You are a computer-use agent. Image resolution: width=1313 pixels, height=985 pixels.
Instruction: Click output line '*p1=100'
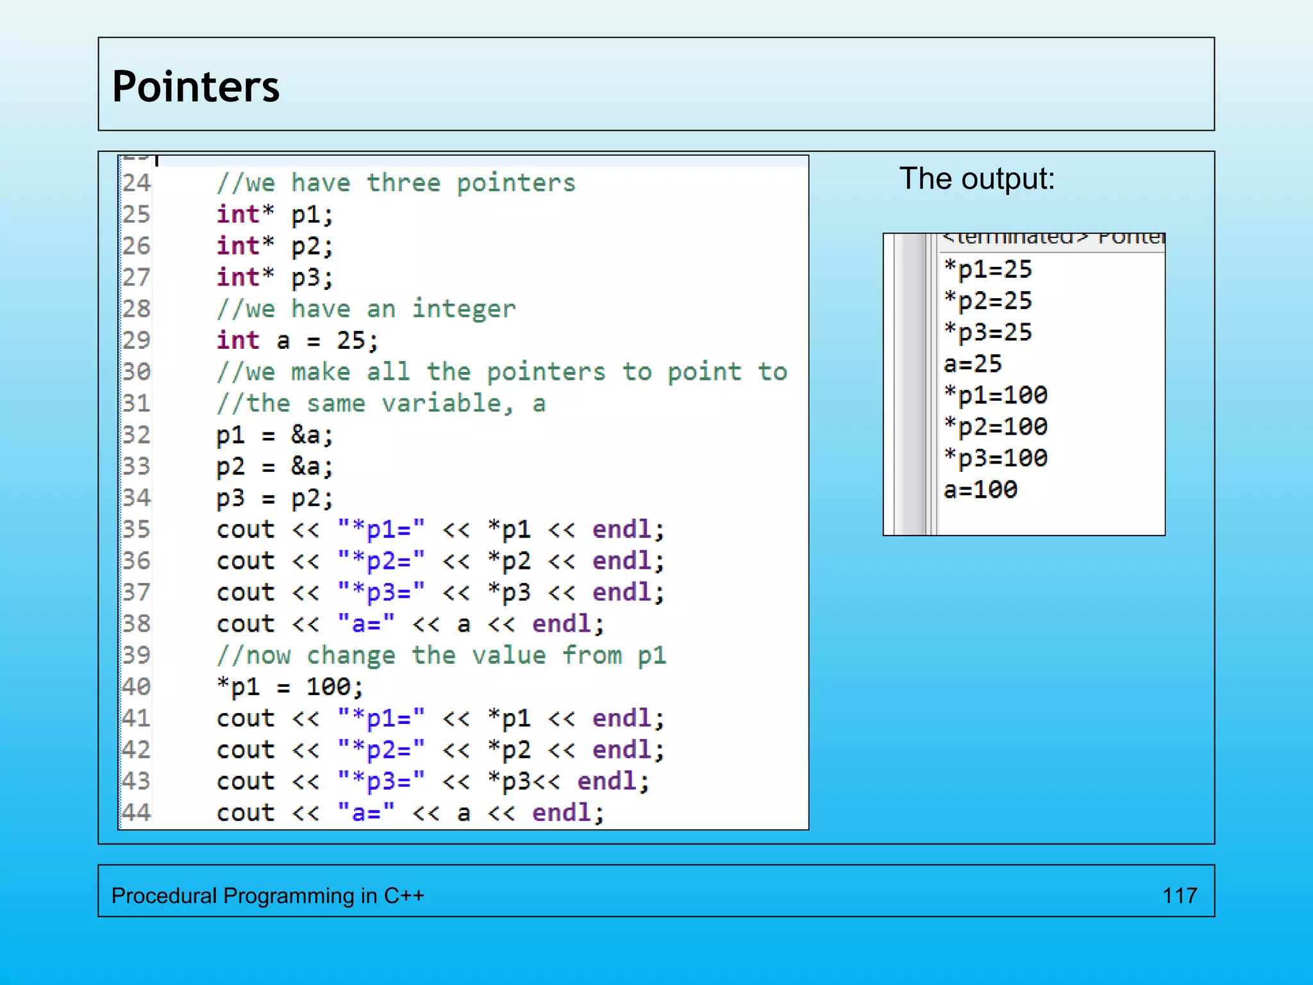pos(996,395)
